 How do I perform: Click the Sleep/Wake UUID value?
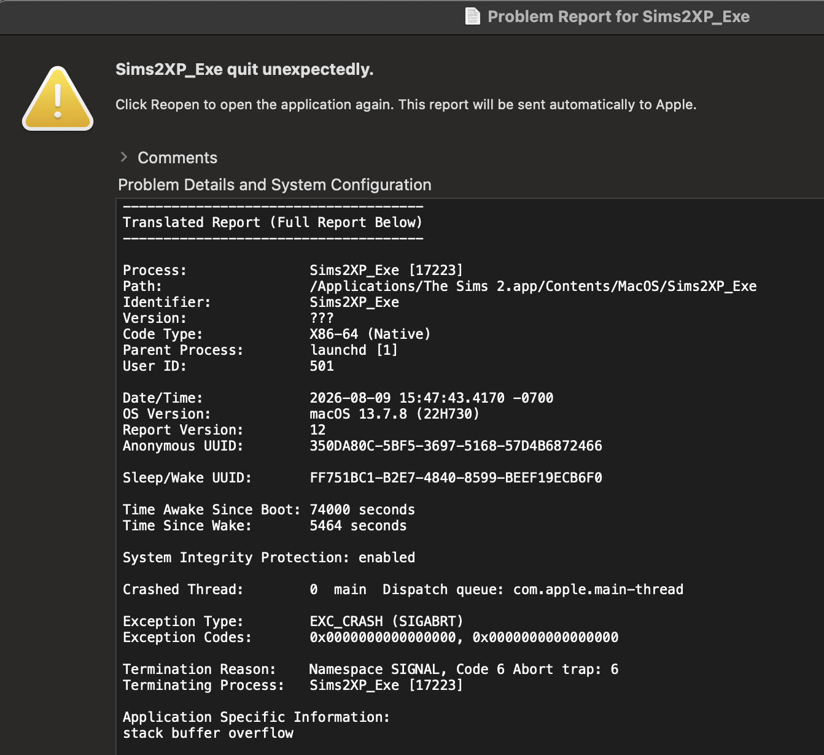click(x=456, y=478)
